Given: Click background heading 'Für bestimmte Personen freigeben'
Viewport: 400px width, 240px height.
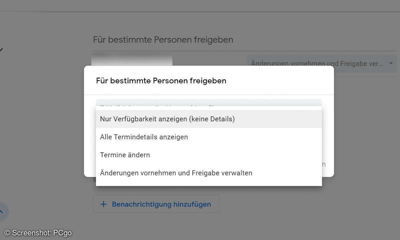Looking at the screenshot, I should 163,40.
